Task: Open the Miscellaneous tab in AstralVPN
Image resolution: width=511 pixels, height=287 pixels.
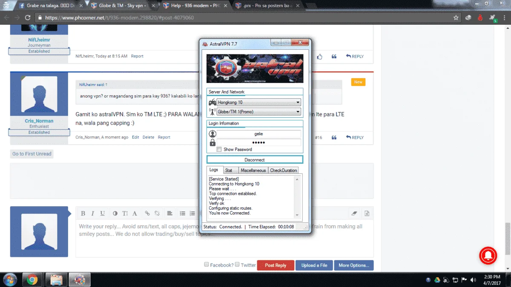Action: tap(253, 170)
